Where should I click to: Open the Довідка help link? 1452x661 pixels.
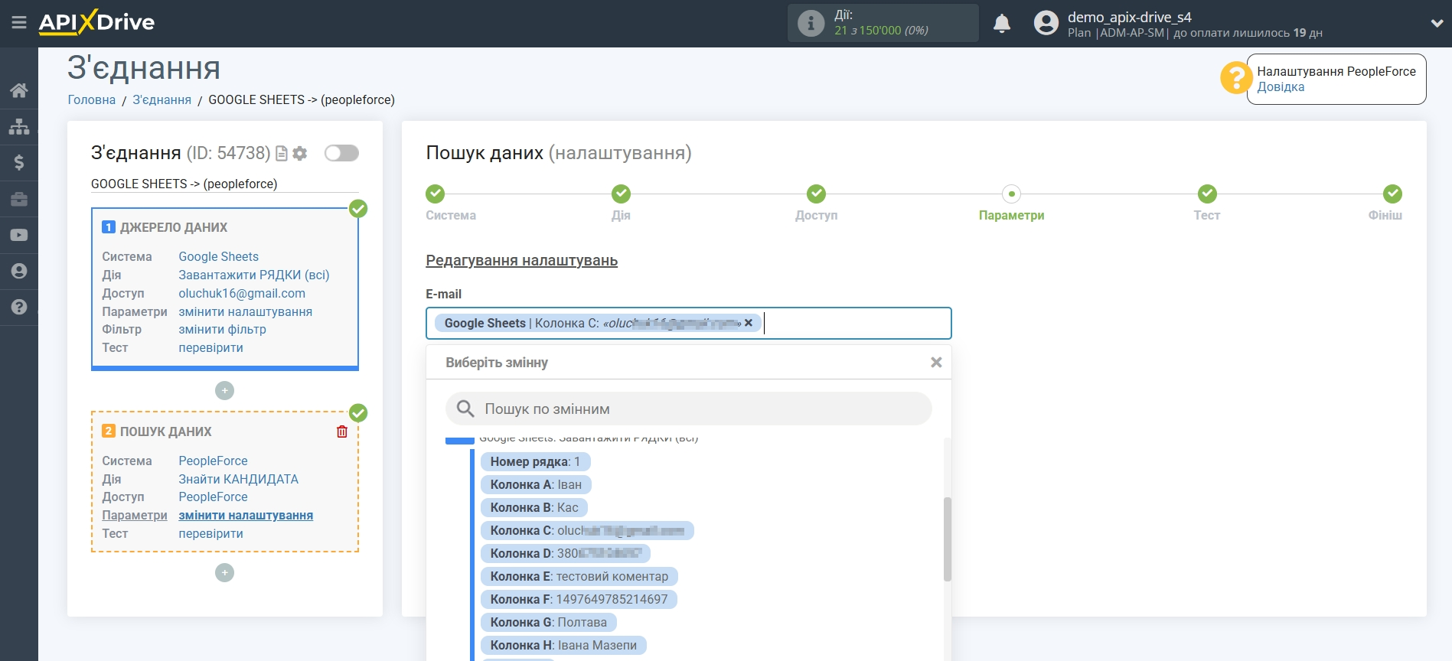1281,87
